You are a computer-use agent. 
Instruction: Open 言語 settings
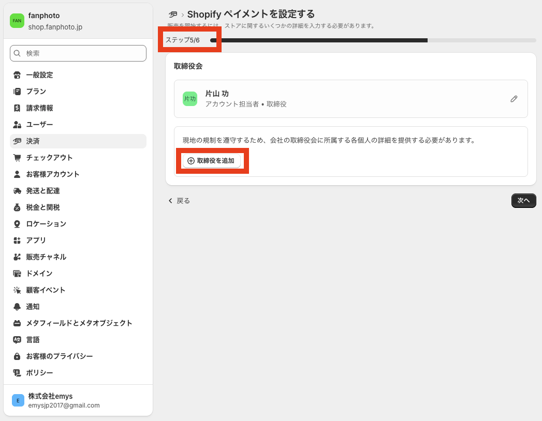78,340
